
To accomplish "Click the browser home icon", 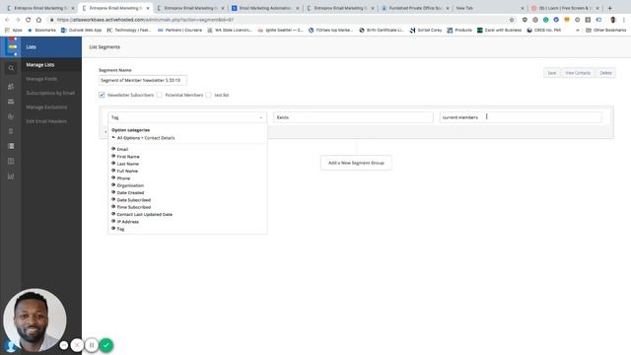I will click(38, 20).
